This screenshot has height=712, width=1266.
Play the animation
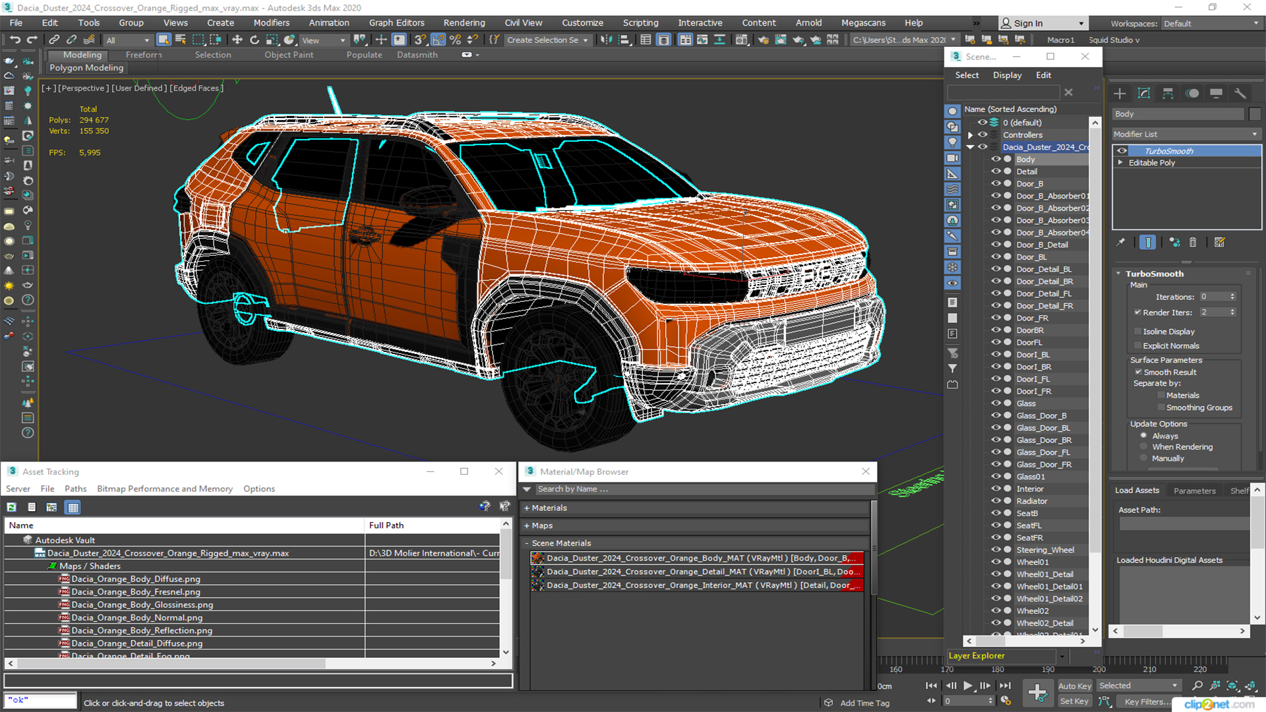(x=967, y=686)
